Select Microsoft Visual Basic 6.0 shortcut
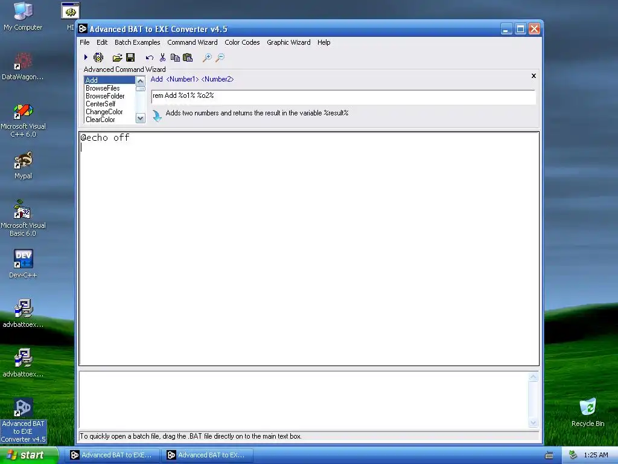Viewport: 618px width, 464px height. 23,219
